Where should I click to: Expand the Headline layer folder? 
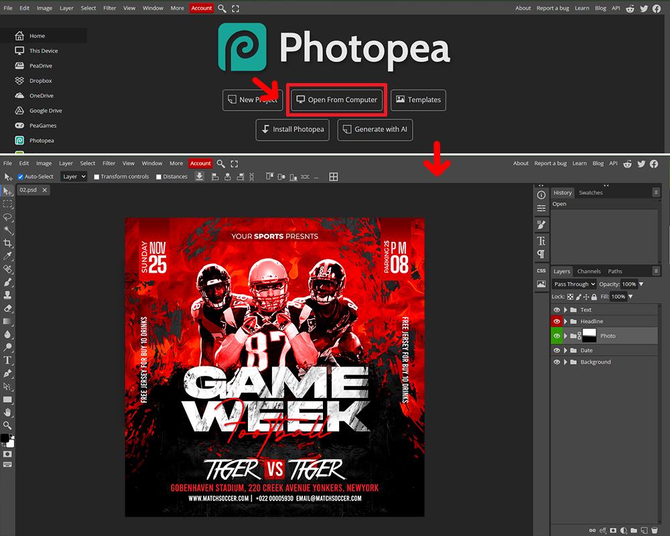click(x=565, y=321)
